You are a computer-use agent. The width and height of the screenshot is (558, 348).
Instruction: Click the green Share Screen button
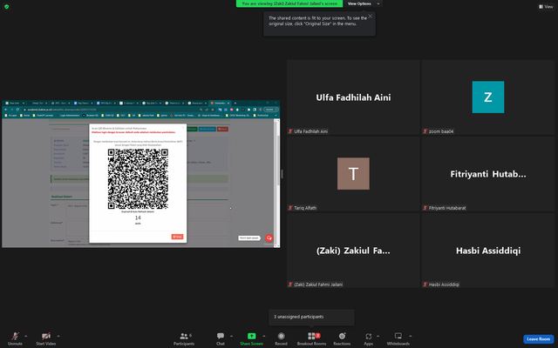pyautogui.click(x=251, y=338)
